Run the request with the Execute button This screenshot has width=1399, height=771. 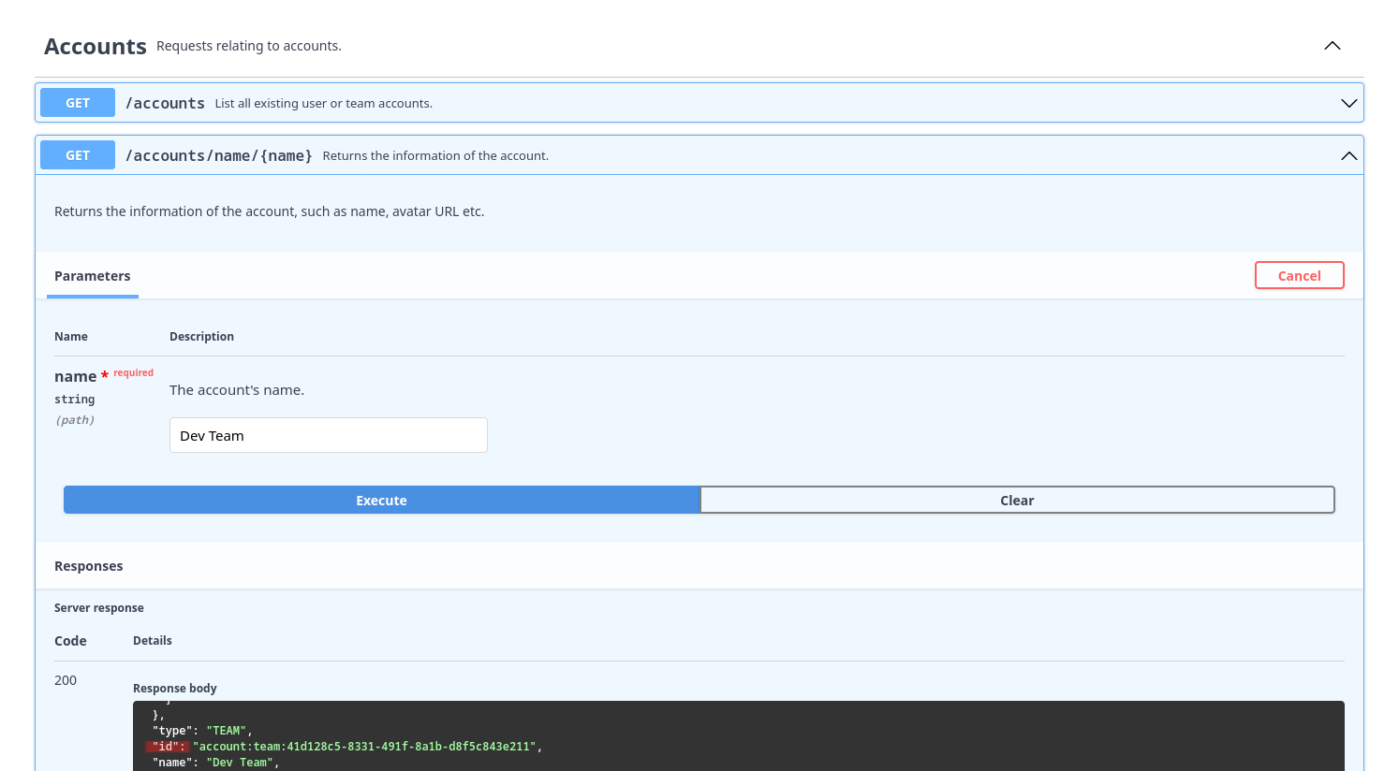[381, 501]
